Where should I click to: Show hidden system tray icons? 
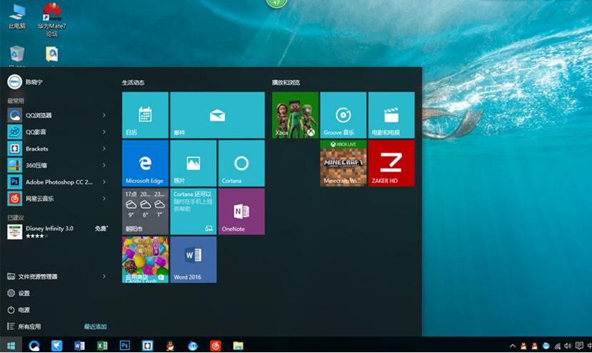pos(512,345)
